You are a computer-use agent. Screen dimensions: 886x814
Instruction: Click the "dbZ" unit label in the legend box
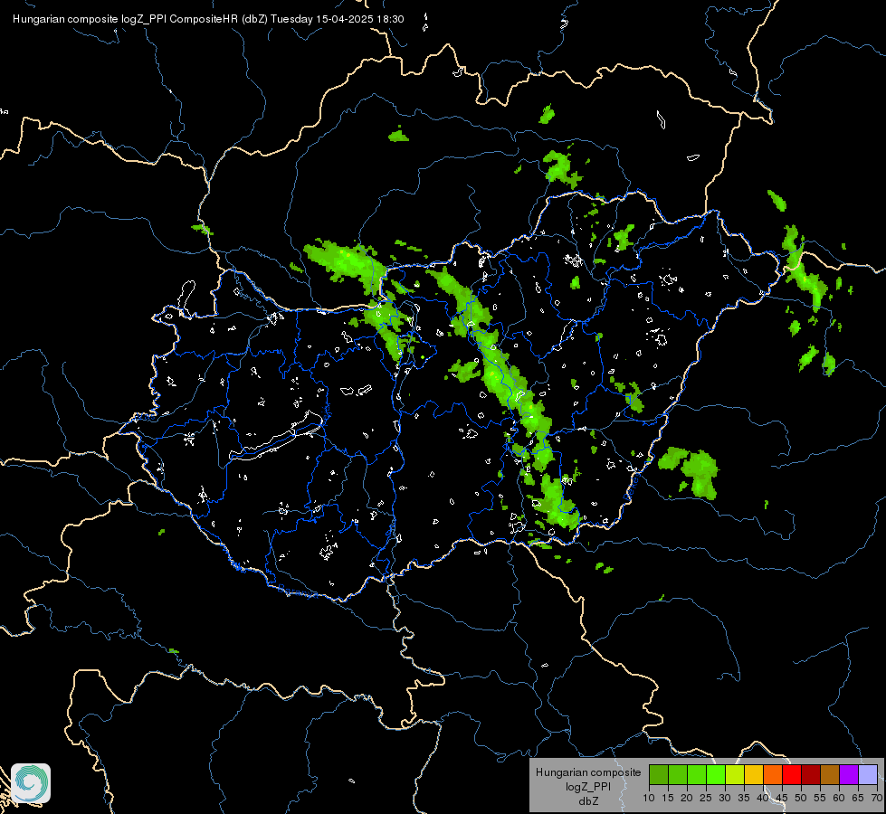588,801
